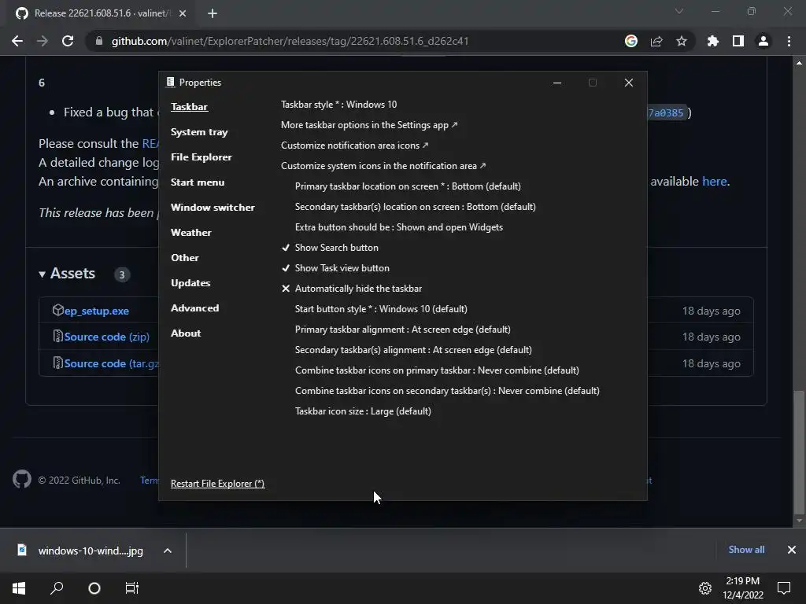Share this page icon
Viewport: 806px width, 604px height.
coord(656,41)
